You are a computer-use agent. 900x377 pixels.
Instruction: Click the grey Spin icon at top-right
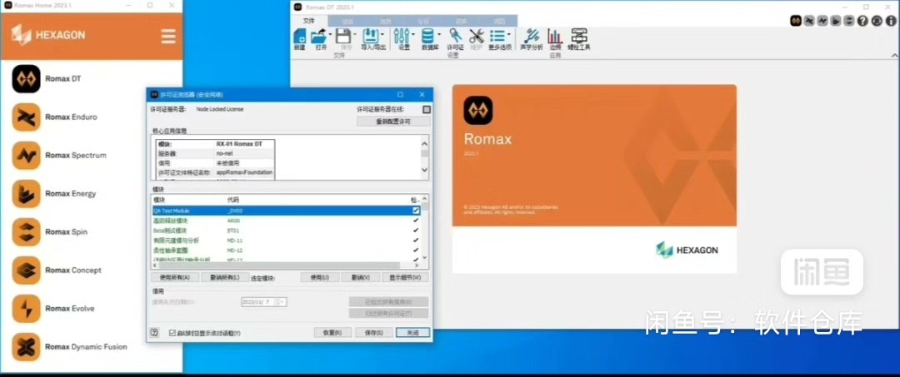pos(849,21)
